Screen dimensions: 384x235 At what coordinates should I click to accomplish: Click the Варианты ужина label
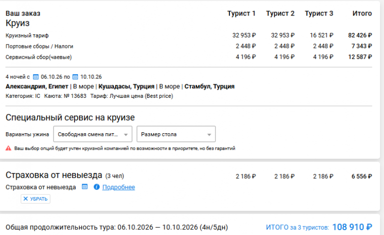click(27, 134)
